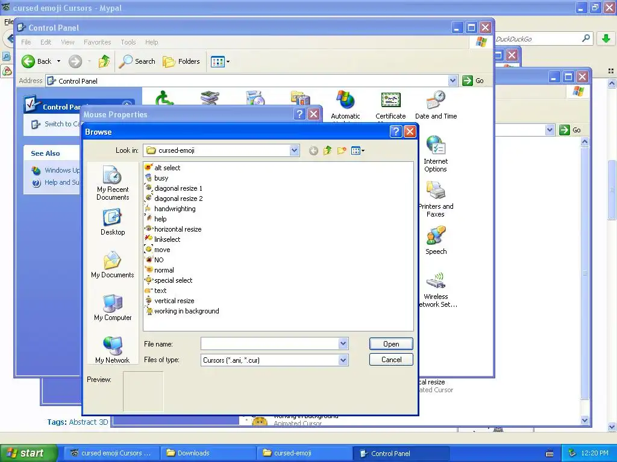Go to Desktop in Browse places bar
617x462 pixels.
point(113,222)
